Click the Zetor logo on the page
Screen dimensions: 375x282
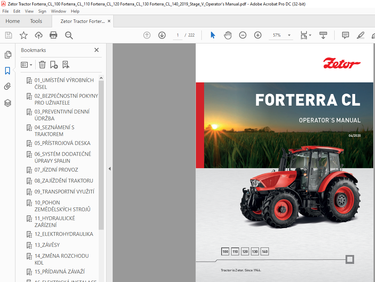point(341,63)
